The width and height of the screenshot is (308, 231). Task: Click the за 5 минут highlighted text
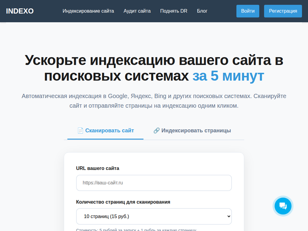(228, 76)
